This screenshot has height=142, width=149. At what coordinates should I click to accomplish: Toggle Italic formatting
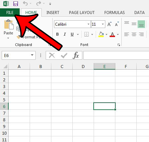[65, 34]
